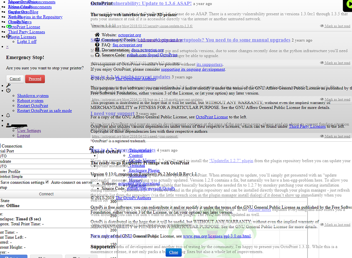Open the notifications bell icon
The width and height of the screenshot is (352, 258).
point(8,115)
